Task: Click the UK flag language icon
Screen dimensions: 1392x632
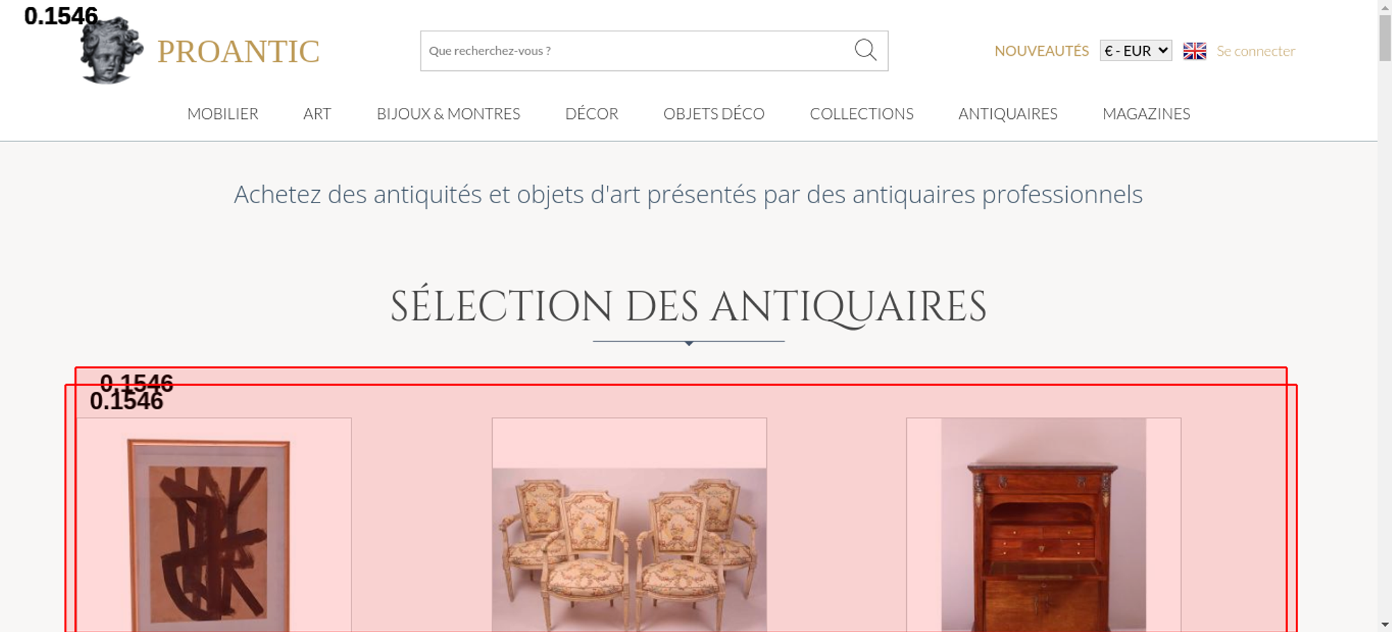Action: click(x=1194, y=51)
